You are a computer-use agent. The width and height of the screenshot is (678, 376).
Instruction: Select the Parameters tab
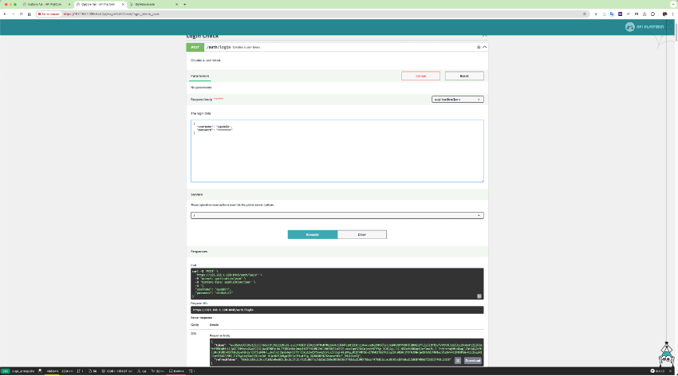tap(199, 76)
